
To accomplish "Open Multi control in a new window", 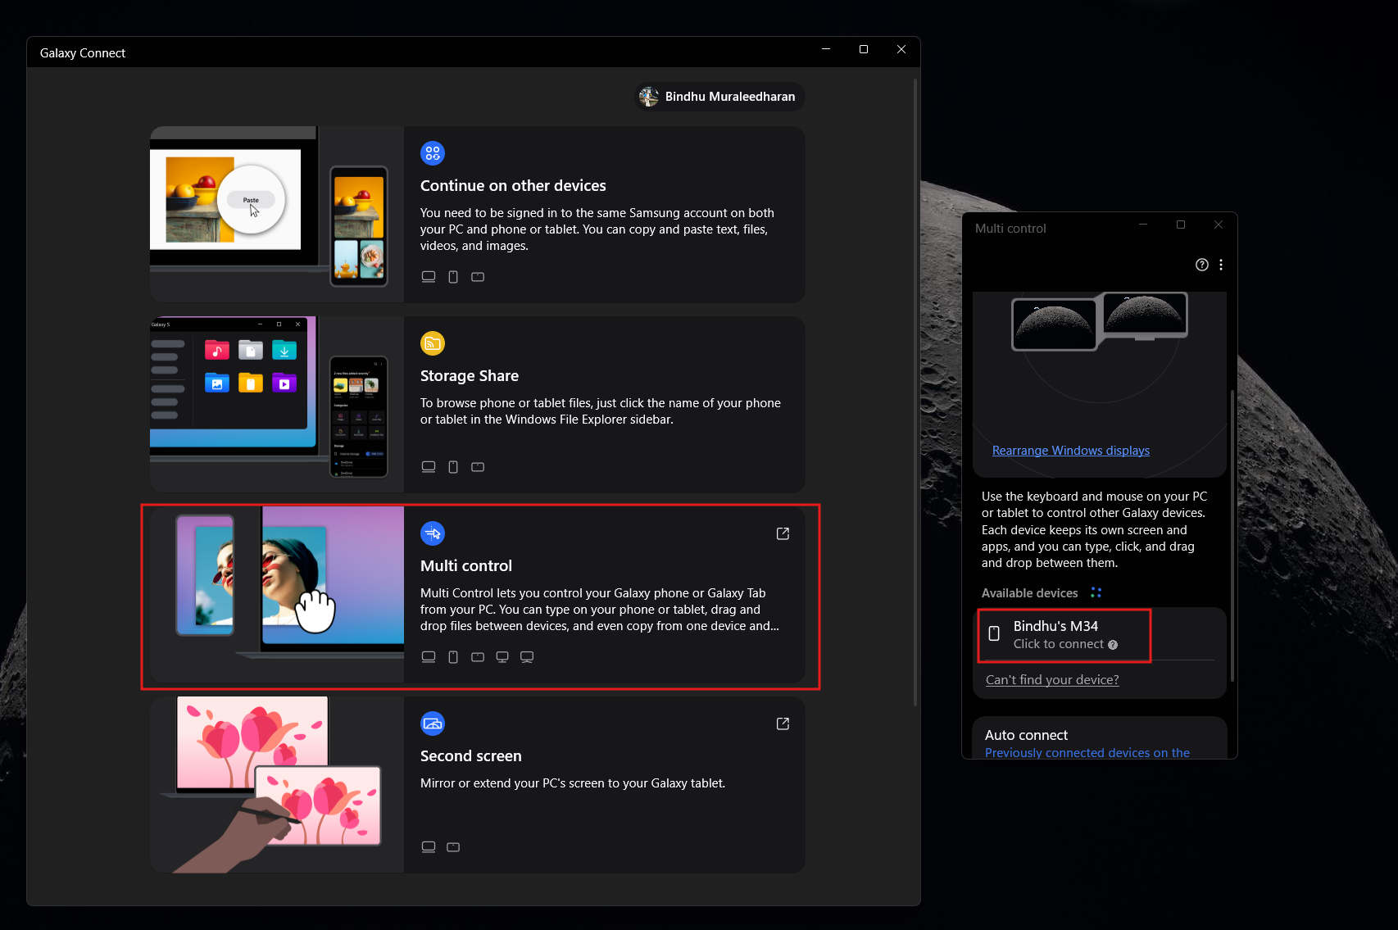I will coord(782,533).
